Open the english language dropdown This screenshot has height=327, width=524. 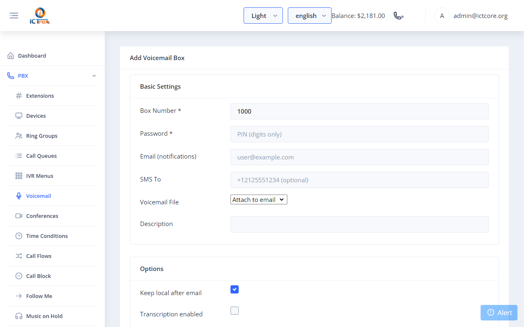point(309,16)
